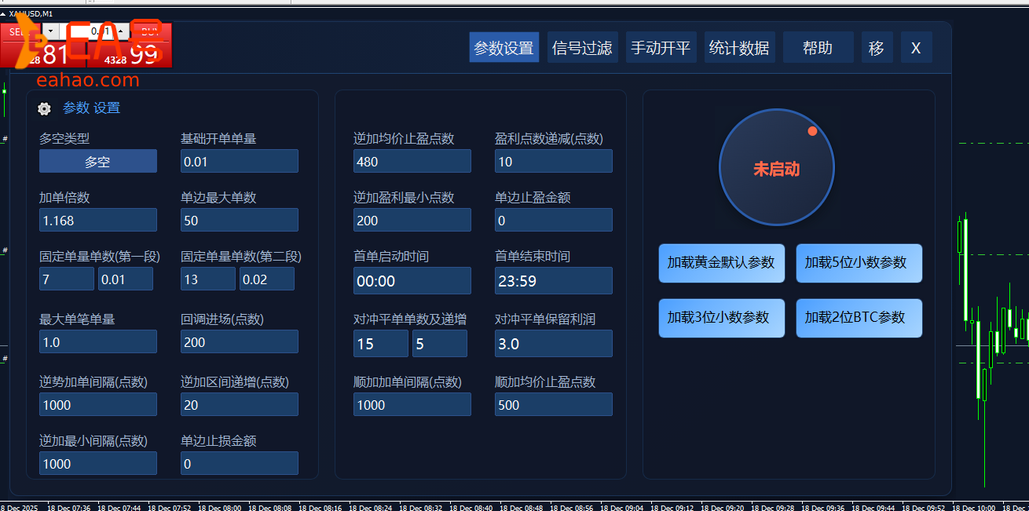This screenshot has width=1029, height=511.
Task: Switch to the 统计数据 tab
Action: 739,47
